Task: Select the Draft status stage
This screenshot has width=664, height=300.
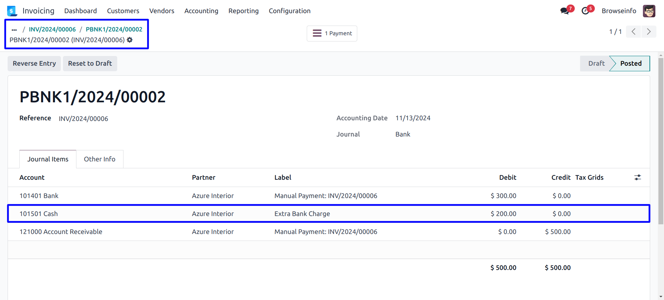Action: [x=596, y=64]
